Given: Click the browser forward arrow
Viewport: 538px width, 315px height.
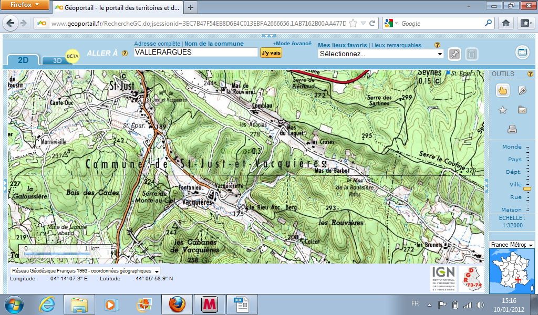Looking at the screenshot, I should coord(23,23).
